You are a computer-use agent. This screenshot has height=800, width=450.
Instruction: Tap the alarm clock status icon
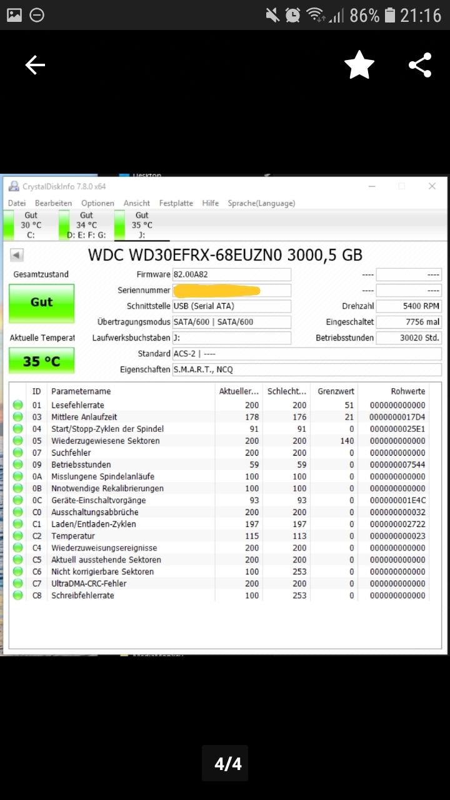[x=292, y=15]
